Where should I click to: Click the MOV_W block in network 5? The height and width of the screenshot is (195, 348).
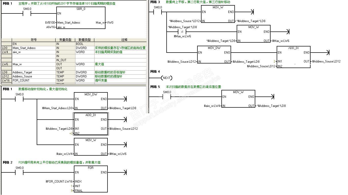(x=238, y=99)
